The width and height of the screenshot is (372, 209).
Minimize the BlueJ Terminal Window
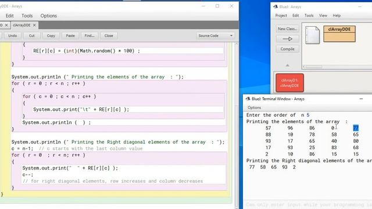click(x=361, y=99)
